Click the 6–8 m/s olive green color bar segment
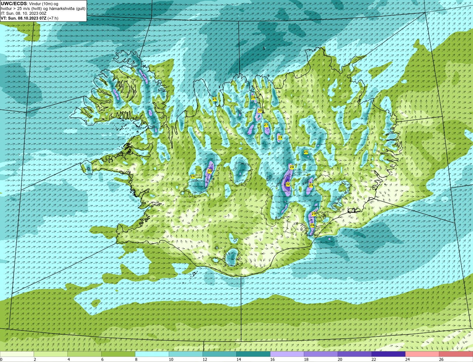This screenshot has height=362, width=473. tap(118, 354)
